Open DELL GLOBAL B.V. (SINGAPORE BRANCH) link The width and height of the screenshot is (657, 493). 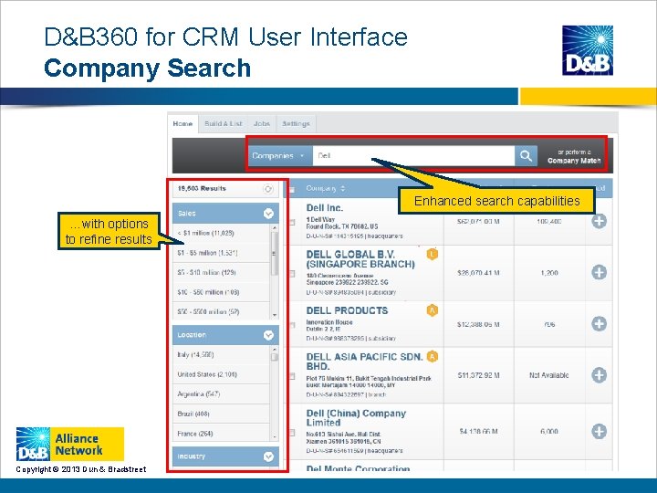coord(360,259)
